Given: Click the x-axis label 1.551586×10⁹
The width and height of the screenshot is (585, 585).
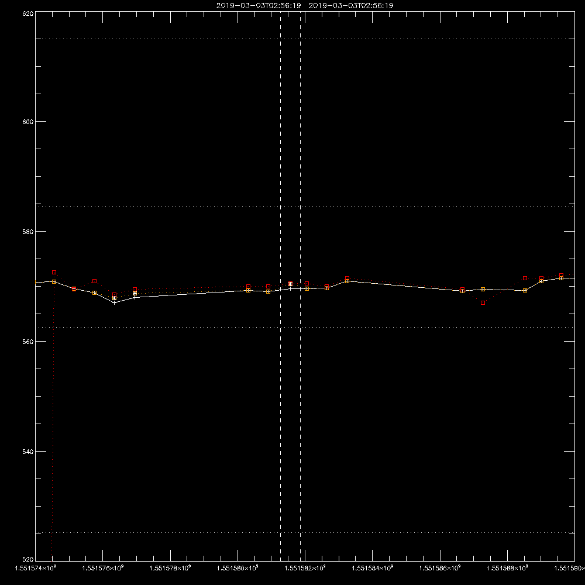Looking at the screenshot, I should 440,568.
